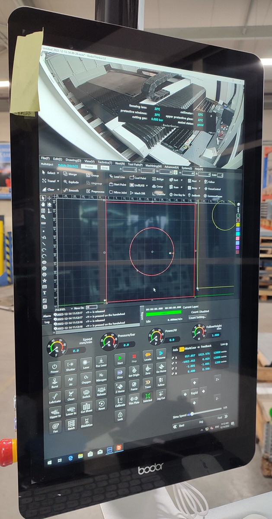Expand the Unfill/Fill dropdown
This screenshot has height=519, width=272.
point(138,185)
